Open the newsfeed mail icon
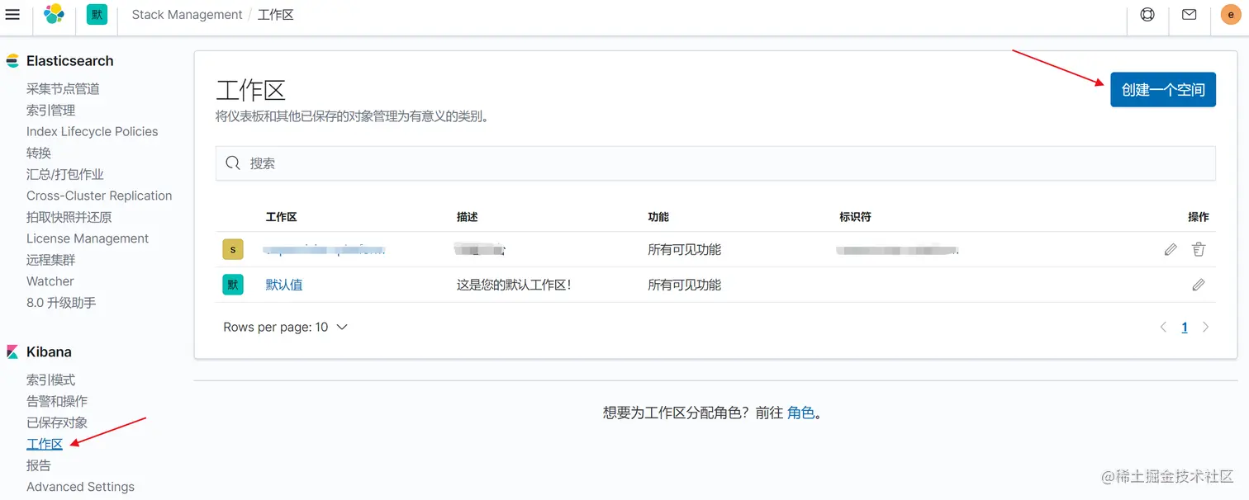The image size is (1249, 500). coord(1189,14)
